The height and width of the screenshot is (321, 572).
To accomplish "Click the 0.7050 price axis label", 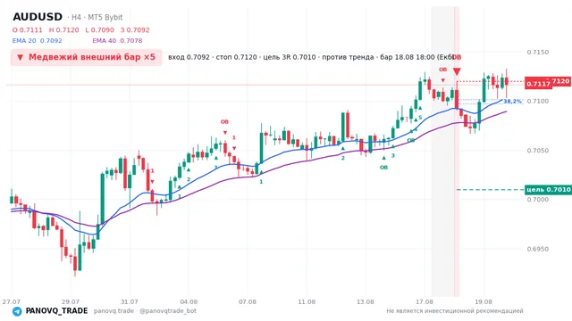I will [538, 151].
